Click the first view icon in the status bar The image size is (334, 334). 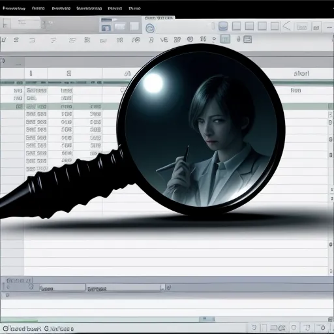[254, 327]
